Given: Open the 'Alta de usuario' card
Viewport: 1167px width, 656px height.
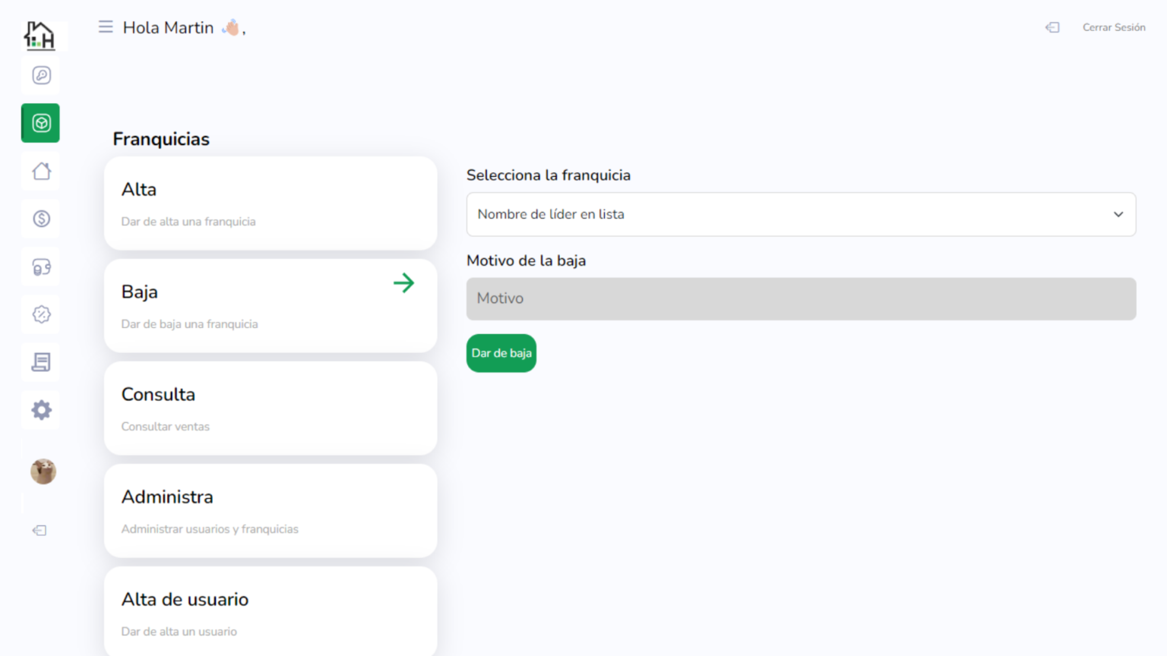Looking at the screenshot, I should 270,612.
